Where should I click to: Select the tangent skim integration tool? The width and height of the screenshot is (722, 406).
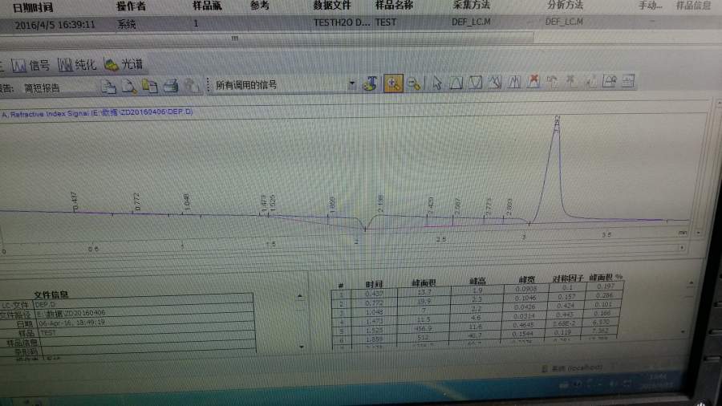pyautogui.click(x=494, y=82)
